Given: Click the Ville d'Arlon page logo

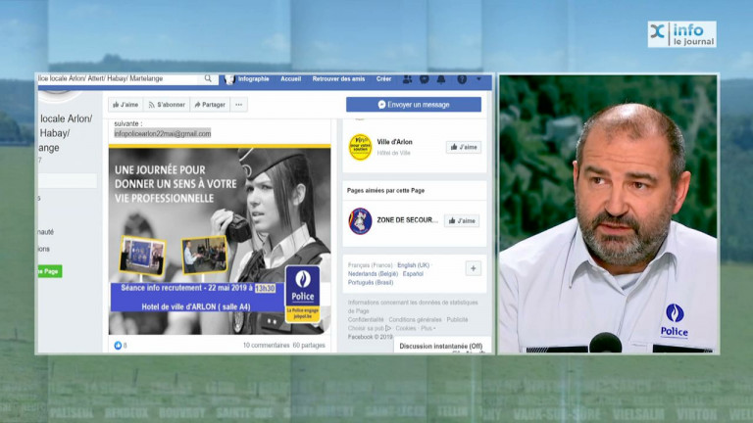Looking at the screenshot, I should 360,147.
